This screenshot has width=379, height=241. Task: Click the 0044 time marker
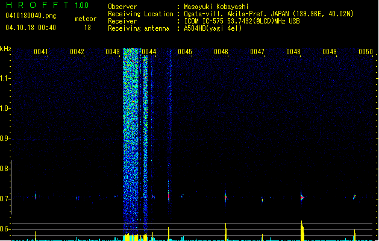(149, 52)
